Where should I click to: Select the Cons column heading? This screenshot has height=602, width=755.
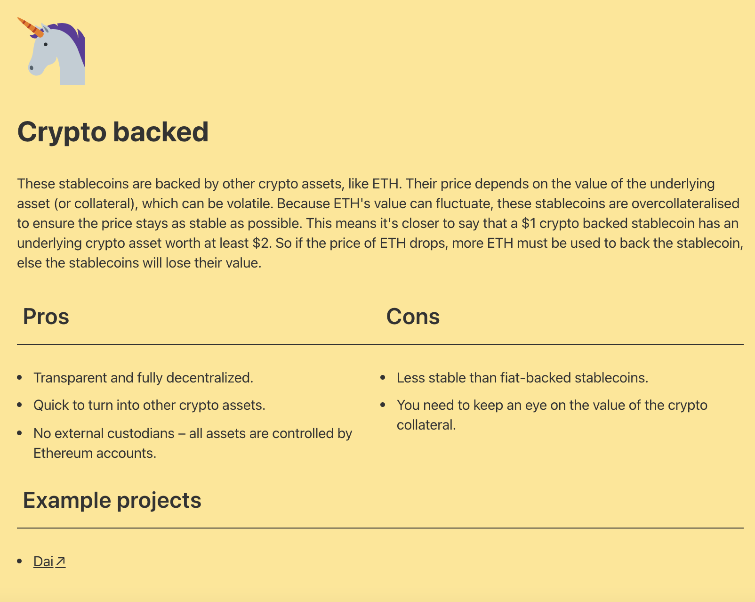[413, 317]
